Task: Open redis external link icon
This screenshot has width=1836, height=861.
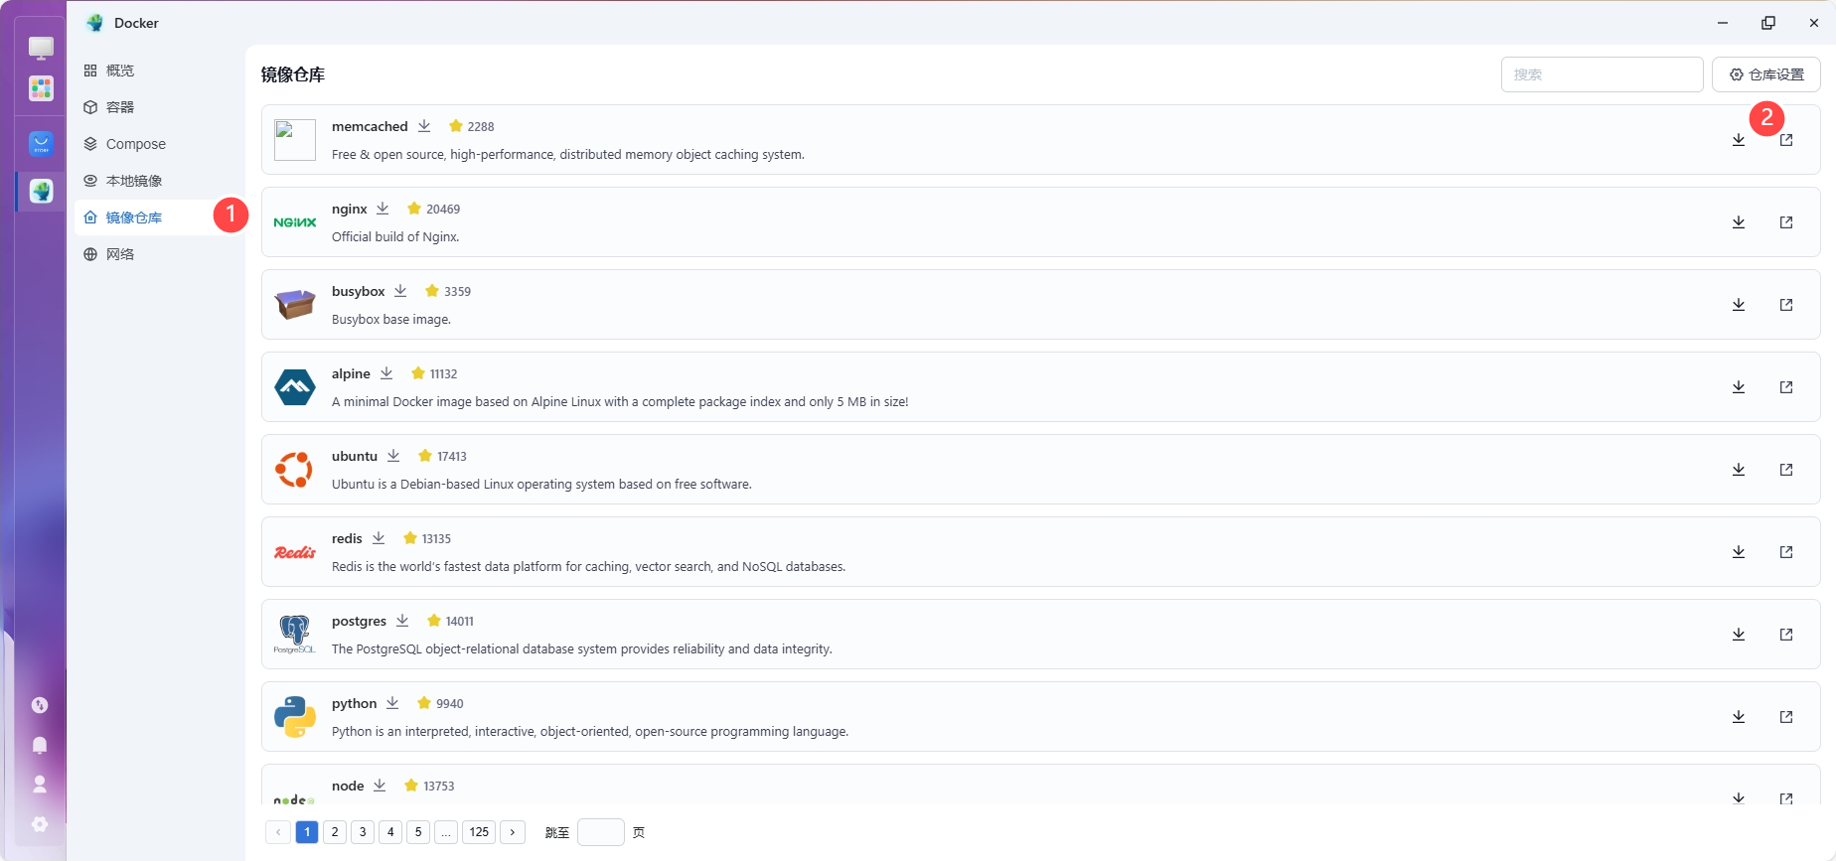Action: 1786,552
